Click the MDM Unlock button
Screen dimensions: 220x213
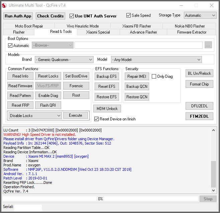coord(107,109)
